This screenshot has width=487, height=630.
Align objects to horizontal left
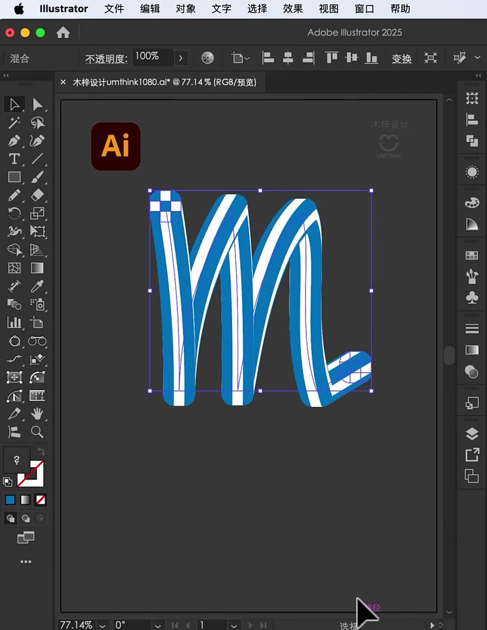268,58
